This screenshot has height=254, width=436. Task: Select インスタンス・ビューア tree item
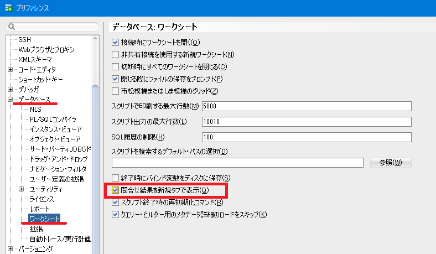pos(56,129)
